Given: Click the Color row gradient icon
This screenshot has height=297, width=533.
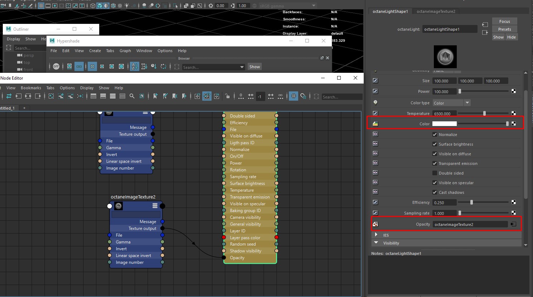Looking at the screenshot, I should [x=375, y=124].
